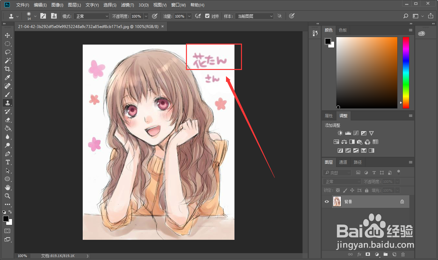This screenshot has width=438, height=260.
Task: Open the 类型 layer filter dropdown
Action: tap(337, 172)
